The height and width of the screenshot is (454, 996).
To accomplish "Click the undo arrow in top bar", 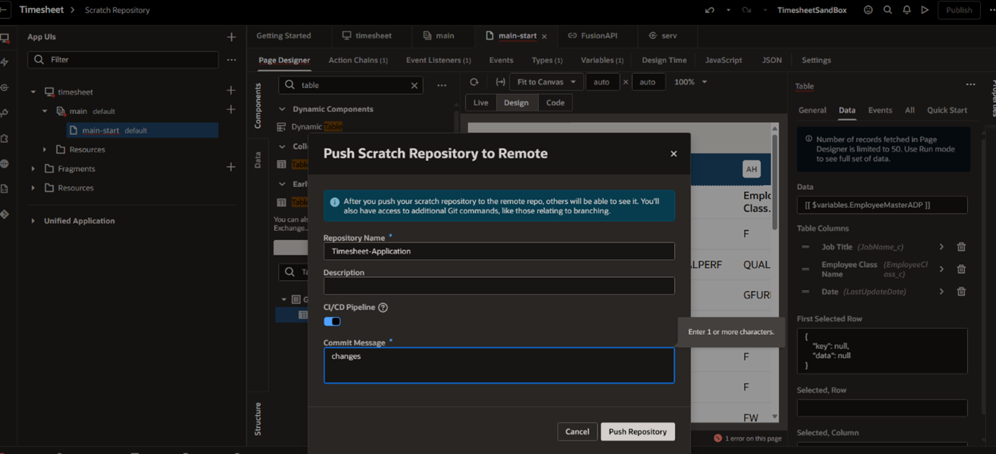I will tap(709, 10).
